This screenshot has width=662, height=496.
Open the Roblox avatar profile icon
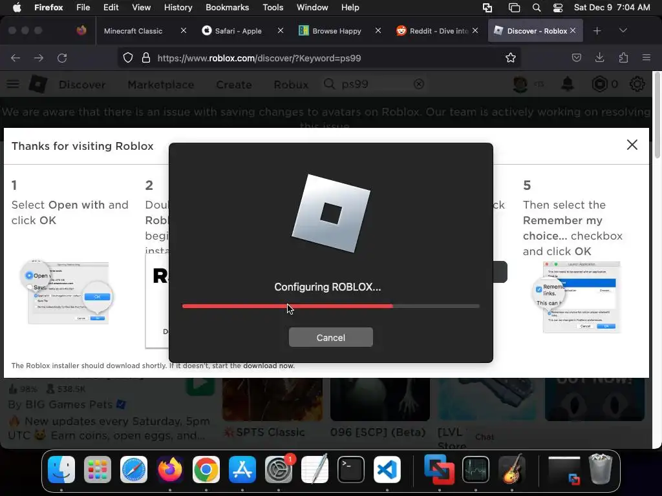(520, 85)
